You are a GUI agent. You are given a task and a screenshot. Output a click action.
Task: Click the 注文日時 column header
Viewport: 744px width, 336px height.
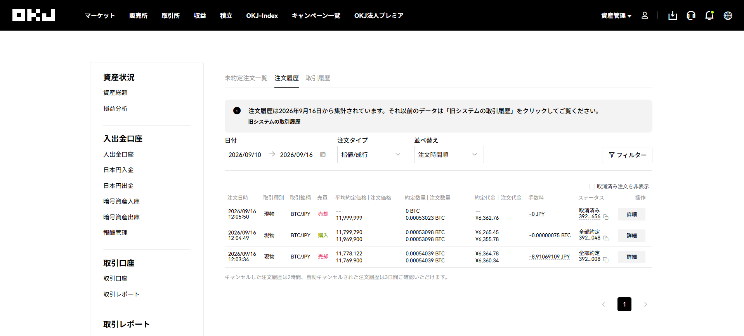tap(238, 198)
